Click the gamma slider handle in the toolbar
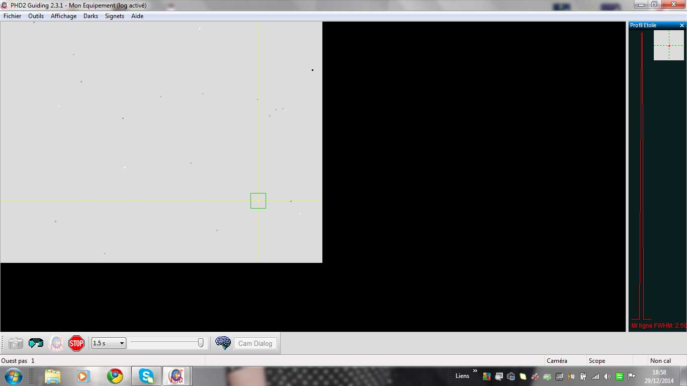Screen dimensions: 687x386 click(201, 343)
